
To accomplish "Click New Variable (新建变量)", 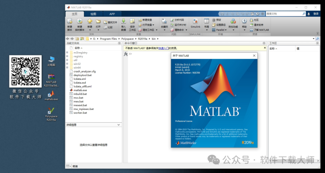I will click(x=145, y=20).
